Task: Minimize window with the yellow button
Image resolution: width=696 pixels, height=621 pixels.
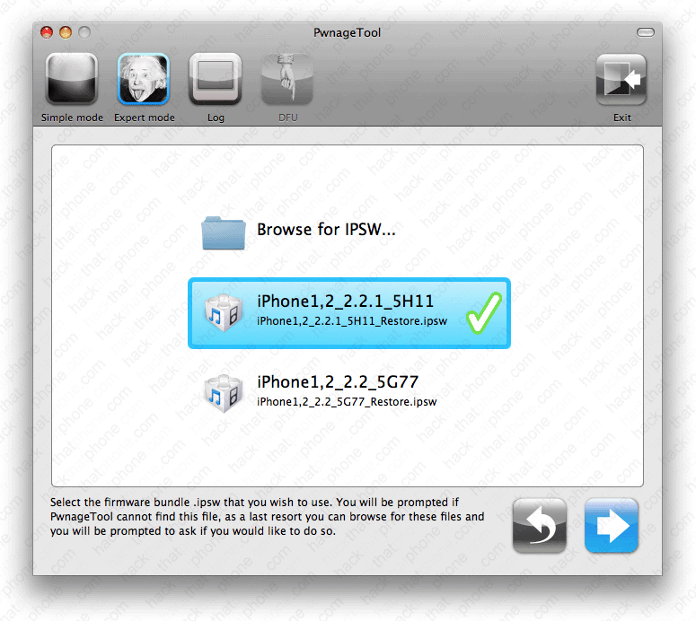Action: 66,32
